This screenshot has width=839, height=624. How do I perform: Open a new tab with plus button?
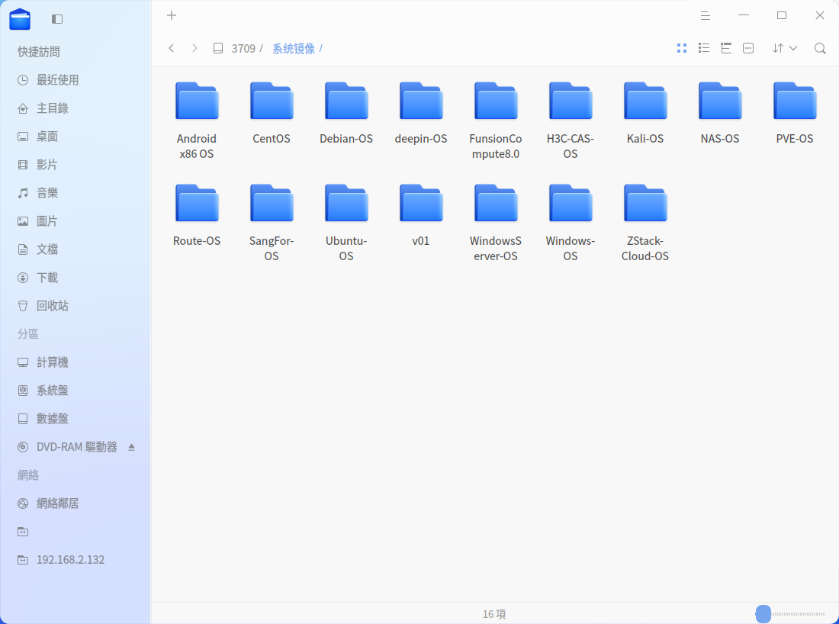pyautogui.click(x=171, y=15)
